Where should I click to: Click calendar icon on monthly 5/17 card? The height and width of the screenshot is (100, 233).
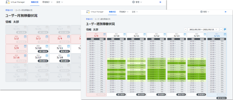point(47,56)
